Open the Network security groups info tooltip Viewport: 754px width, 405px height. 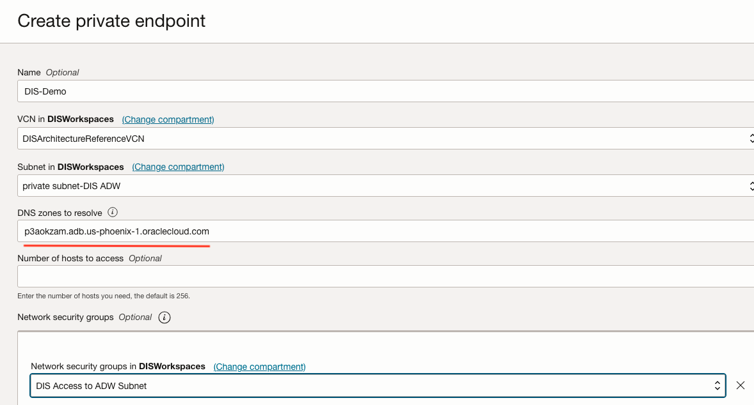[164, 317]
